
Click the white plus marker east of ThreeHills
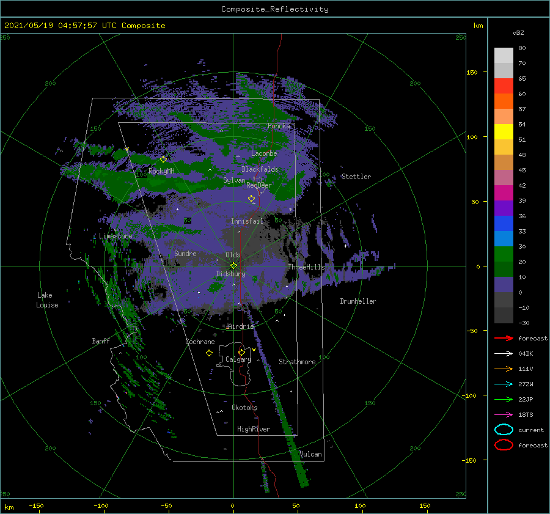pyautogui.click(x=345, y=246)
